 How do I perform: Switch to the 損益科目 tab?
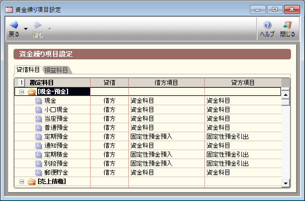[56, 70]
